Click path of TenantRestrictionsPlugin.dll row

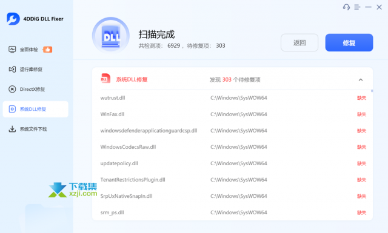click(238, 180)
